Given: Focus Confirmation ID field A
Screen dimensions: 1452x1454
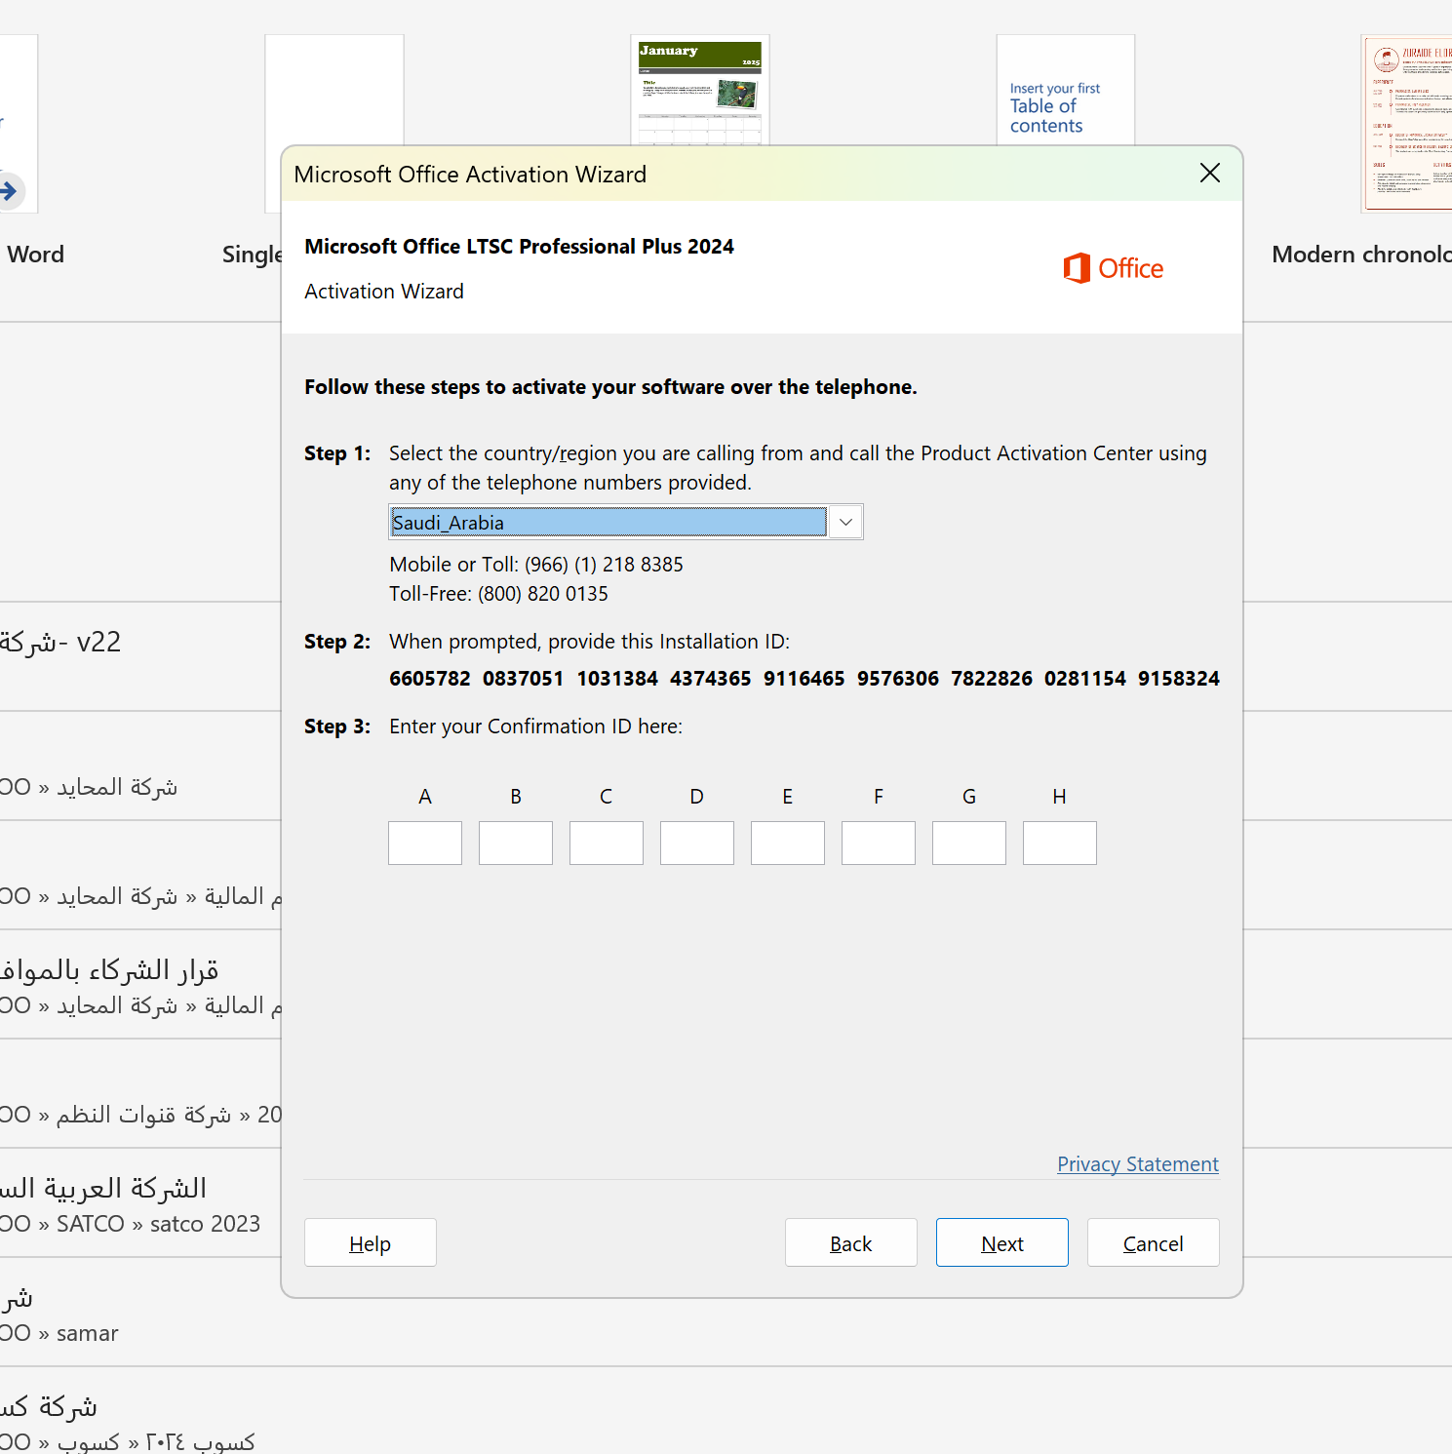Looking at the screenshot, I should 425,843.
